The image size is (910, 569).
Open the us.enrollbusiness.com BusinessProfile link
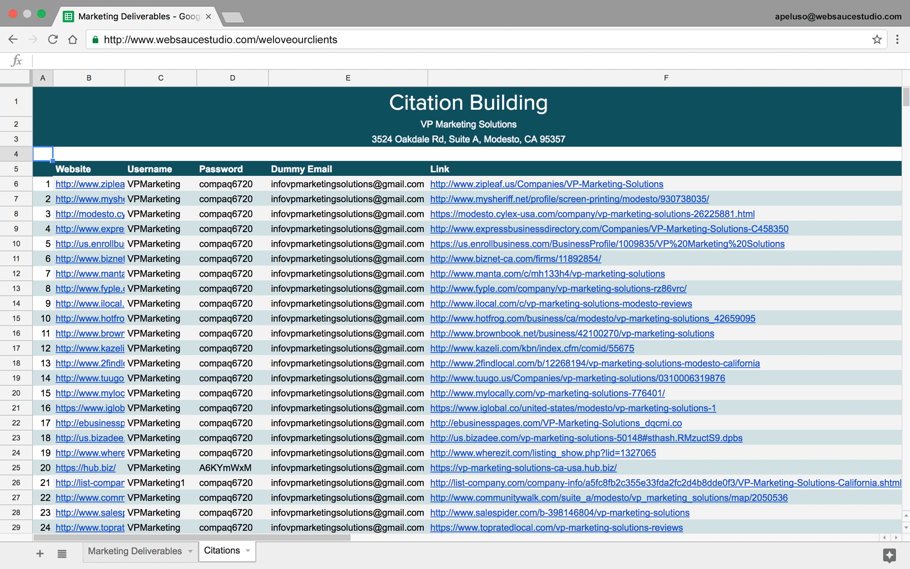coord(607,244)
